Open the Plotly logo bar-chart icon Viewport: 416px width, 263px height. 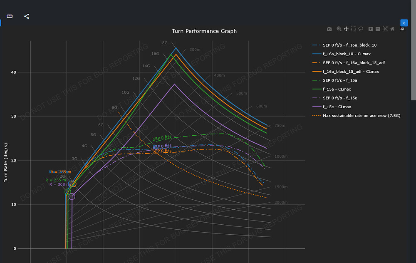click(x=402, y=29)
